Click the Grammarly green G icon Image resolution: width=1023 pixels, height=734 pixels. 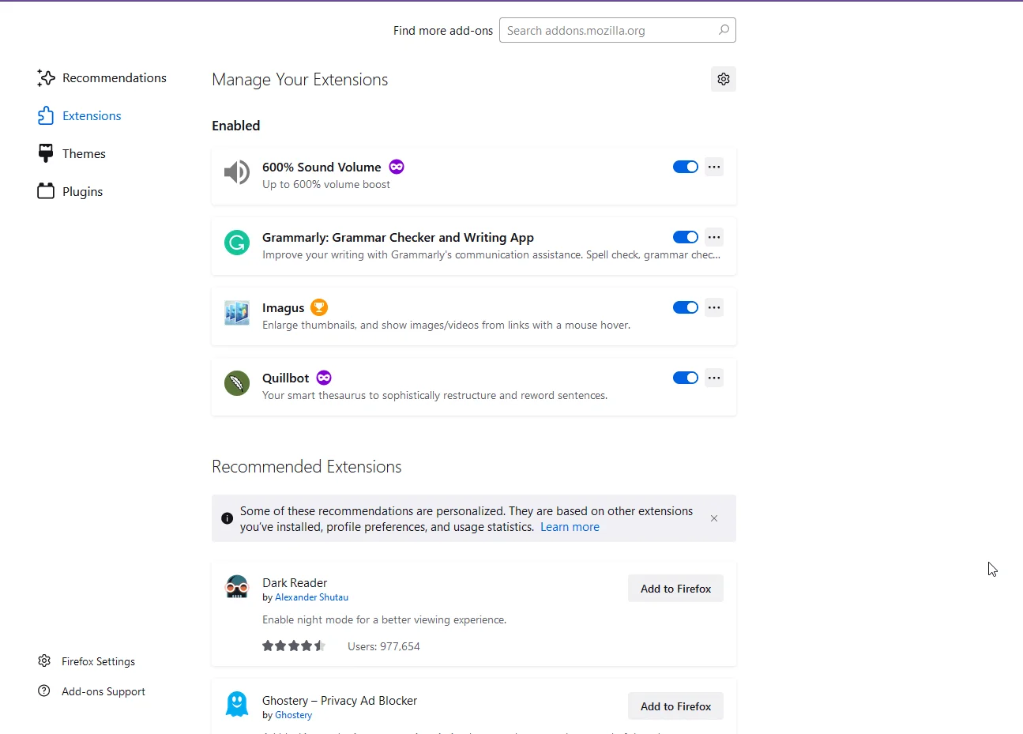pyautogui.click(x=237, y=243)
